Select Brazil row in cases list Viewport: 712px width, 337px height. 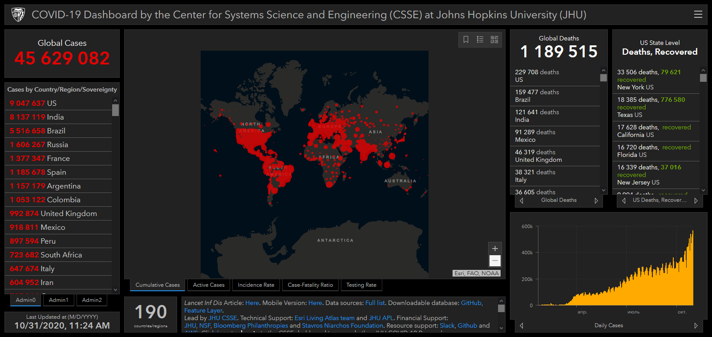click(58, 131)
